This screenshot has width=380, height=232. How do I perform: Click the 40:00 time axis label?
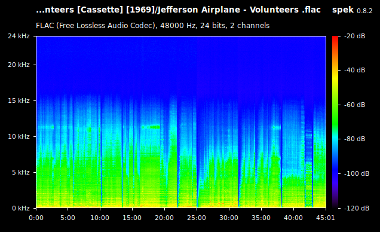293,218
